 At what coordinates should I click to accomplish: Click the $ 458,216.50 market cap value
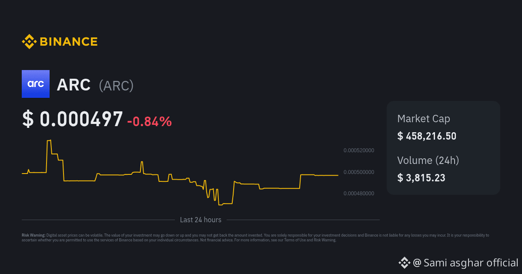[x=427, y=136]
